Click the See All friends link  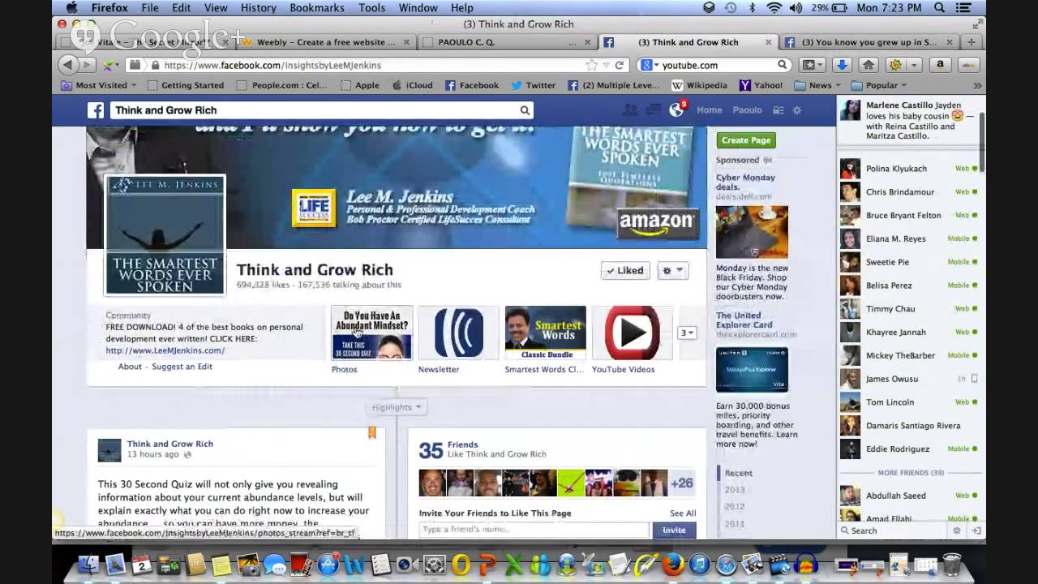pos(683,513)
